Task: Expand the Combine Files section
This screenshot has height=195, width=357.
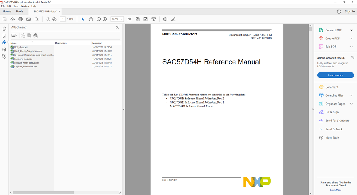Action: click(351, 96)
